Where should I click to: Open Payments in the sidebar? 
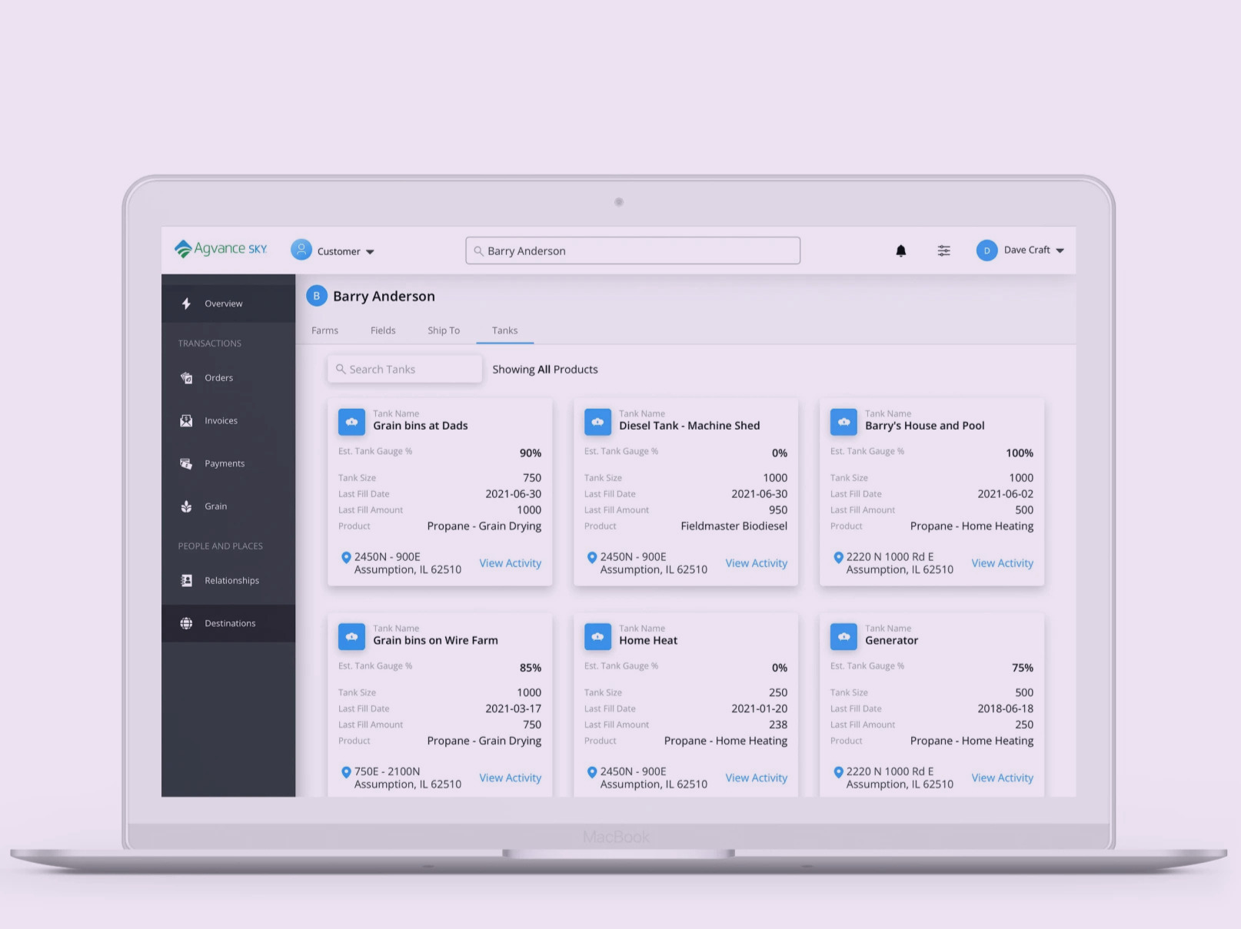pos(228,463)
